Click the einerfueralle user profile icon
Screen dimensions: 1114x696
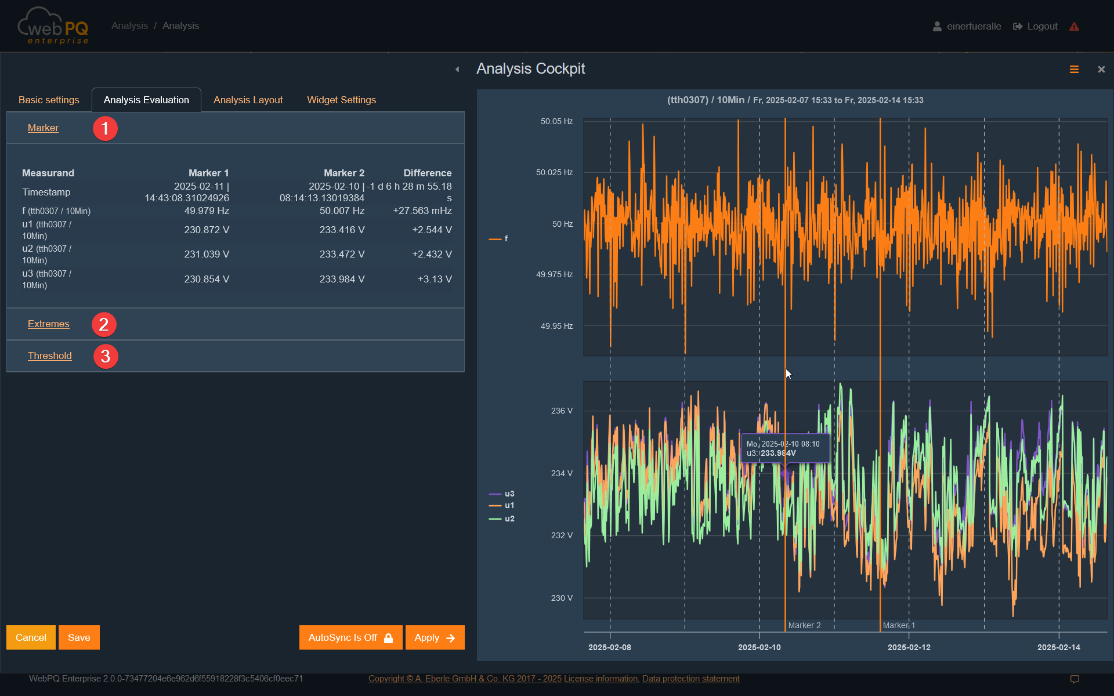coord(936,27)
